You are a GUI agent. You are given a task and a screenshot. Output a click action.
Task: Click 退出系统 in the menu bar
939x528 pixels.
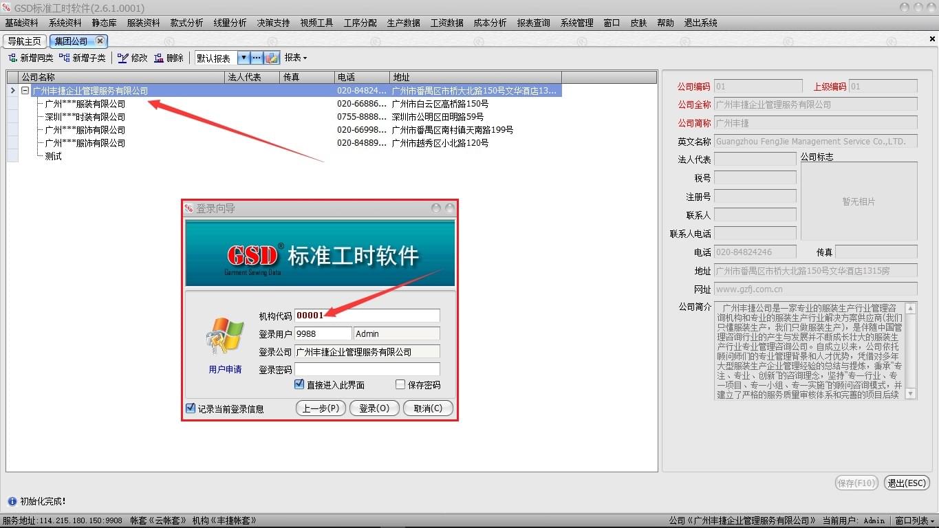coord(700,23)
